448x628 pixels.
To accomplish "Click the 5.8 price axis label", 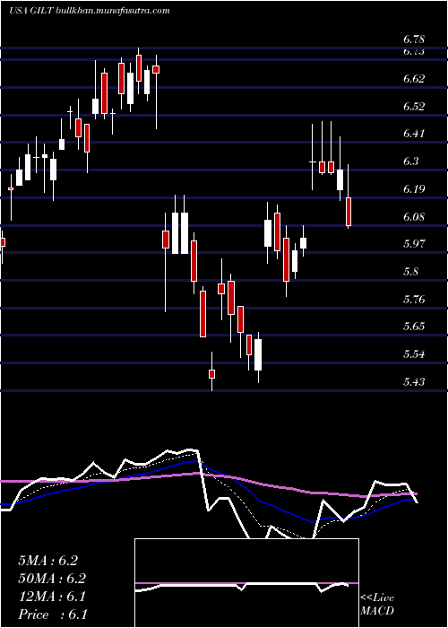I will coord(411,273).
